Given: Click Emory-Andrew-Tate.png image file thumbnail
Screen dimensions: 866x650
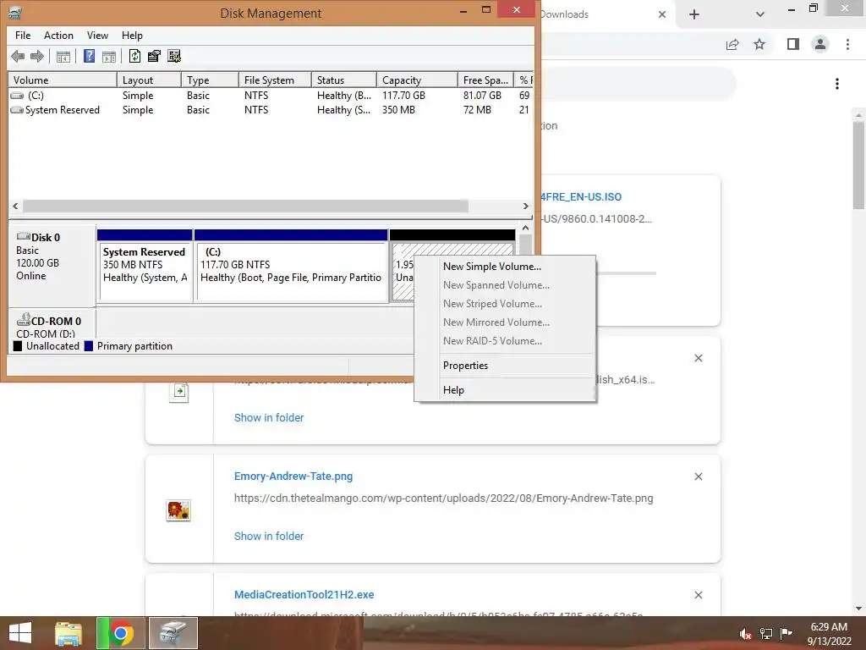Looking at the screenshot, I should [x=178, y=510].
